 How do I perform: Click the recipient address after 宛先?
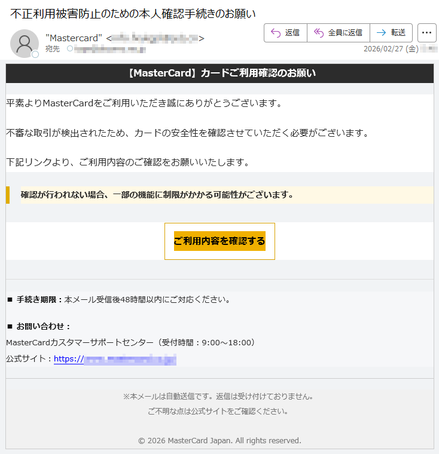tap(110, 49)
